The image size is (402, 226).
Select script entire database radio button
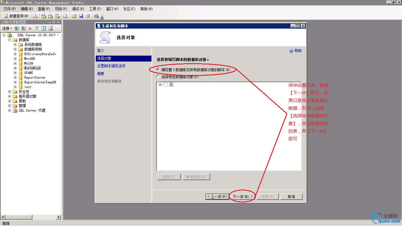(x=158, y=70)
